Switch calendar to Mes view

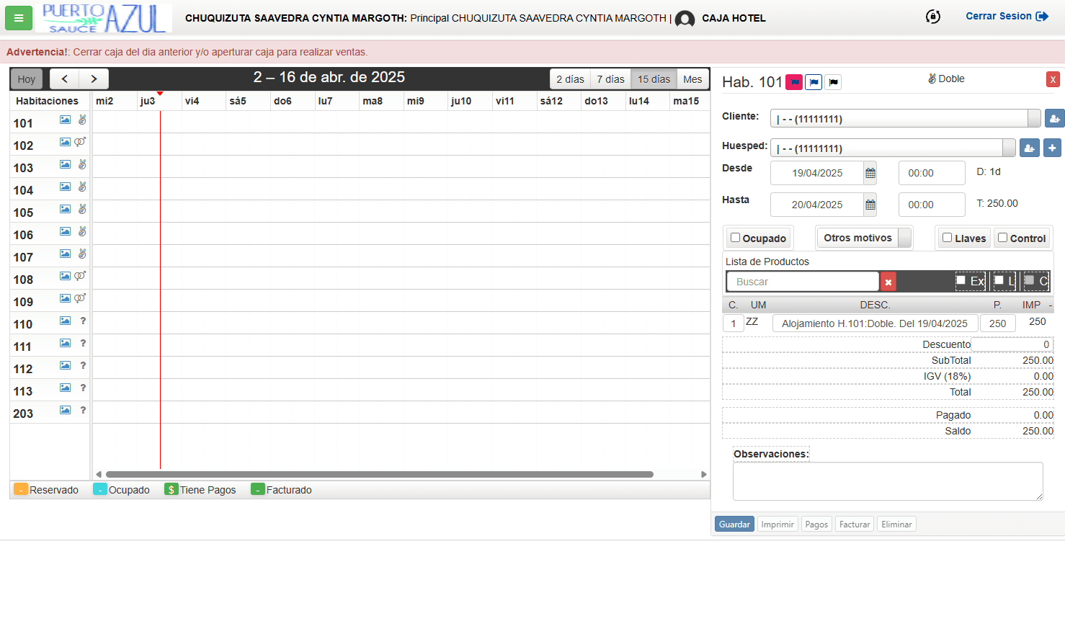tap(692, 79)
